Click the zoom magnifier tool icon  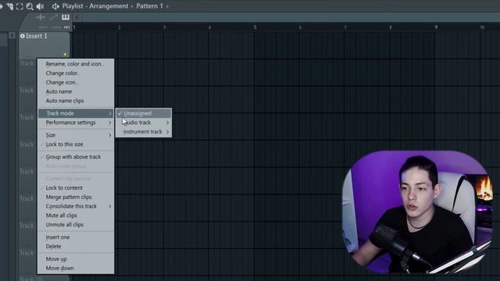tap(30, 6)
